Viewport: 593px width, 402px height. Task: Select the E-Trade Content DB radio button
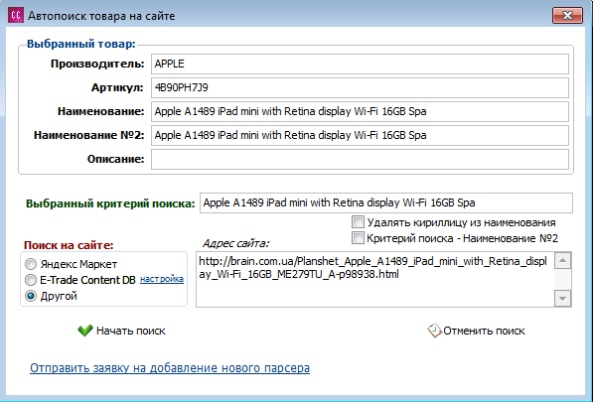pyautogui.click(x=31, y=280)
